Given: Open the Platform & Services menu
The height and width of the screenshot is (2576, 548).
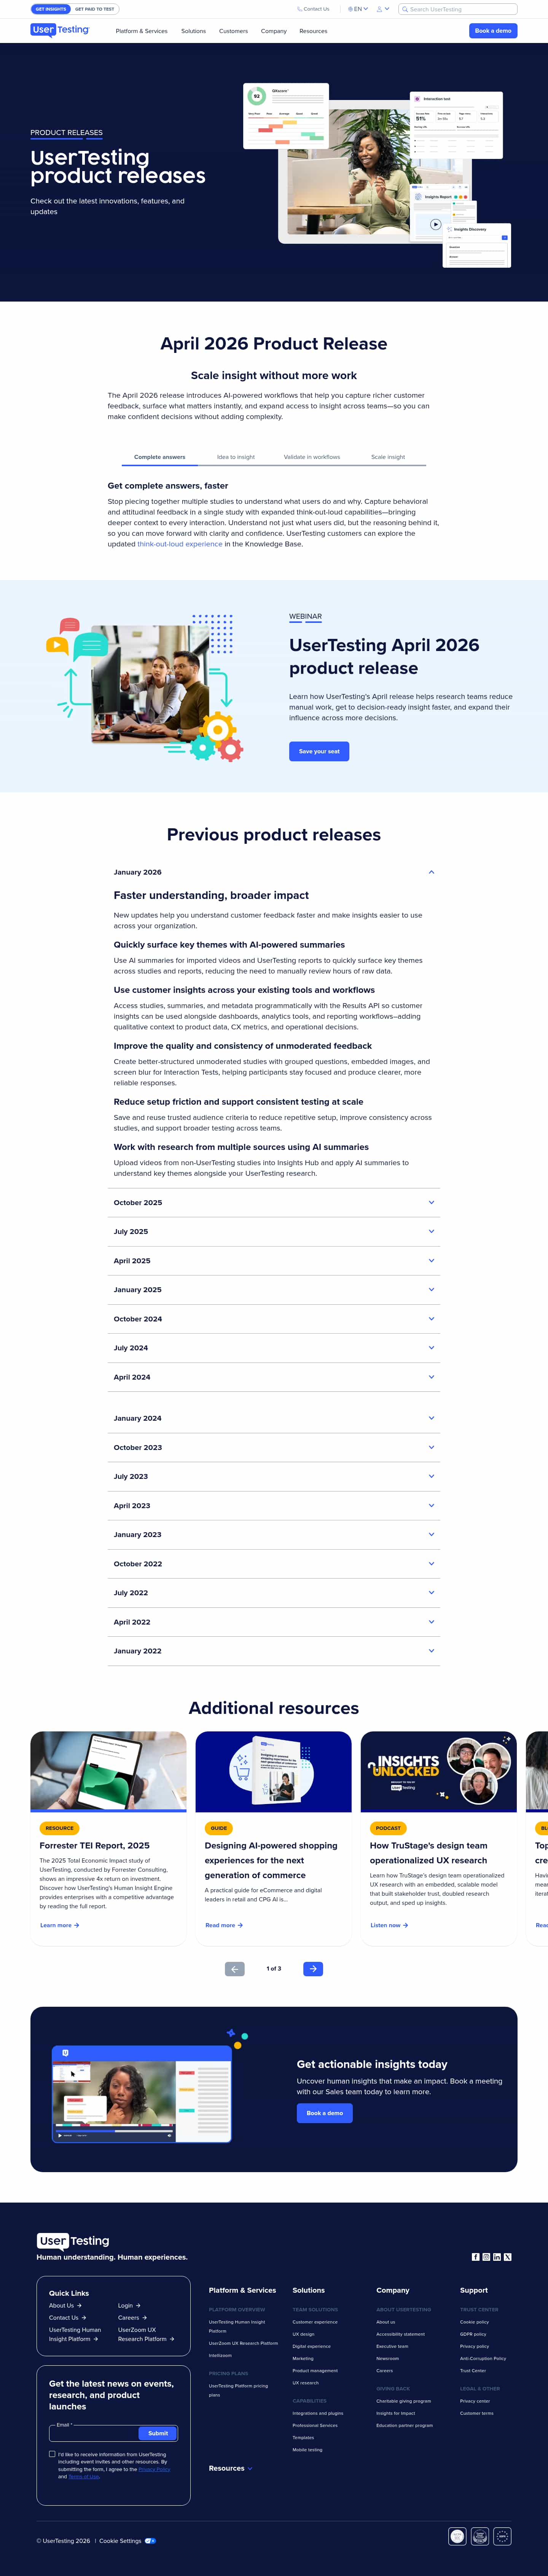Looking at the screenshot, I should [x=141, y=31].
